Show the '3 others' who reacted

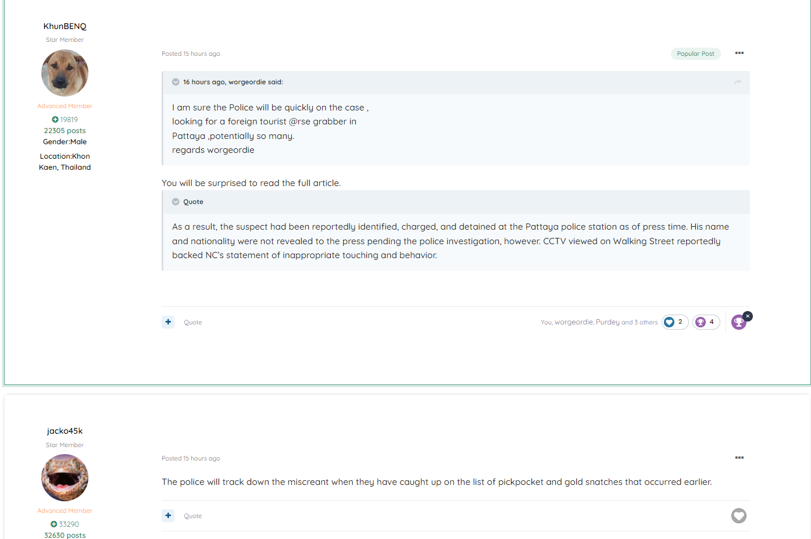click(645, 322)
